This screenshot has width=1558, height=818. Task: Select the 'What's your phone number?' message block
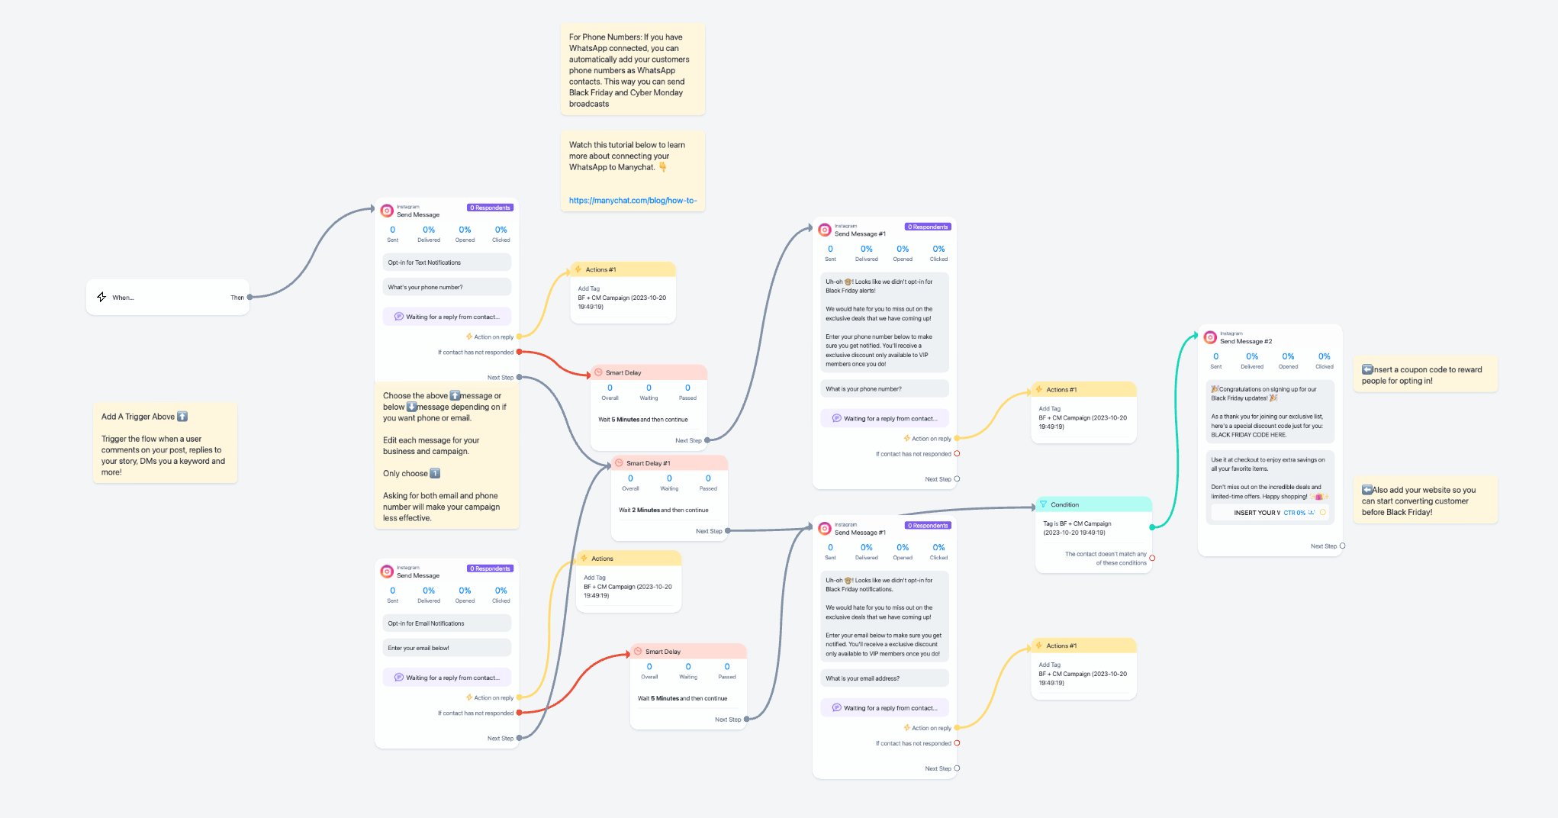pos(446,288)
